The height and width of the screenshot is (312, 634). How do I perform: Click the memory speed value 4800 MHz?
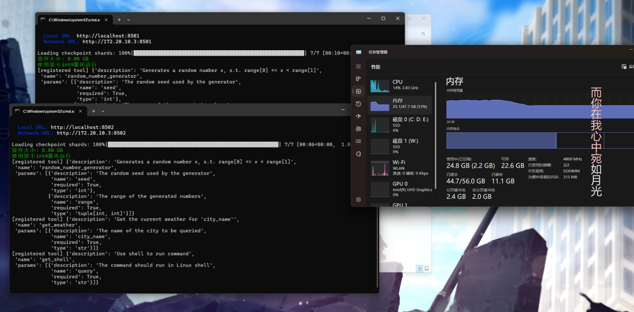(573, 159)
